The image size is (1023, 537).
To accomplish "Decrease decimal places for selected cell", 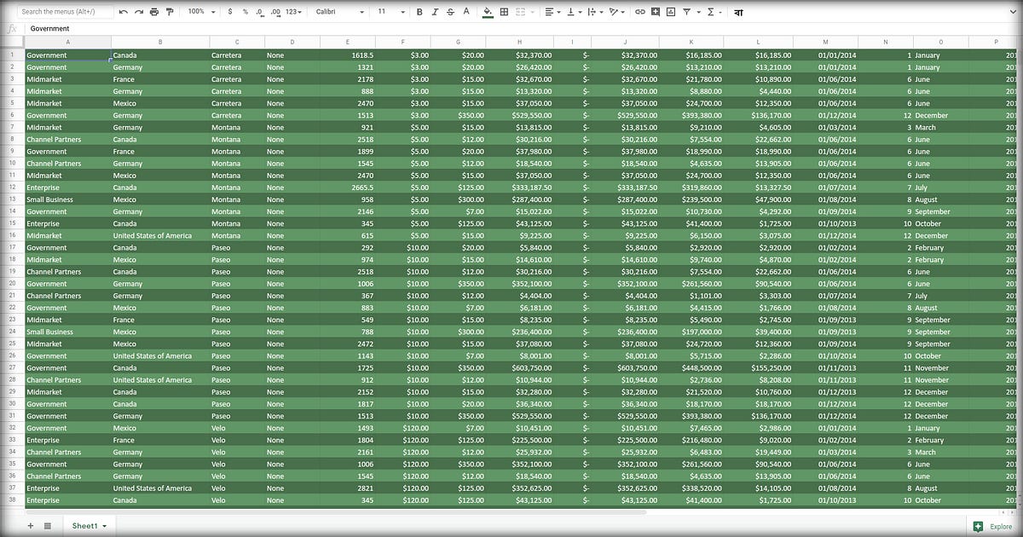I will click(261, 12).
